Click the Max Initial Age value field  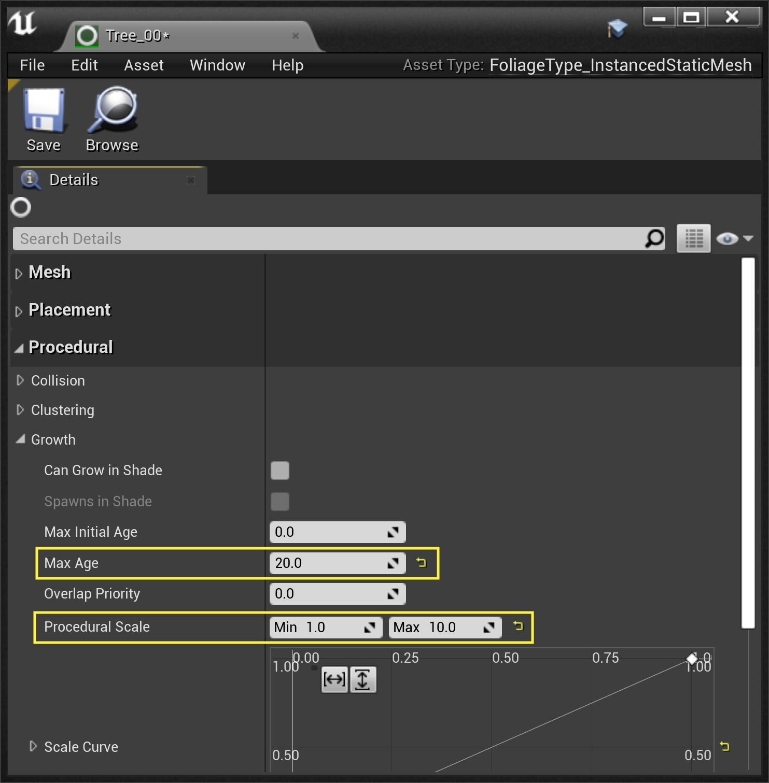(338, 532)
